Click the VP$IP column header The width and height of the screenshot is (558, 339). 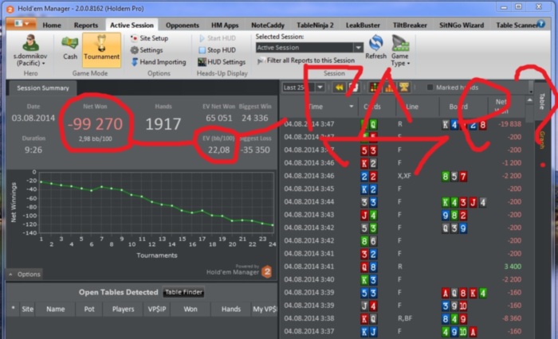[157, 309]
